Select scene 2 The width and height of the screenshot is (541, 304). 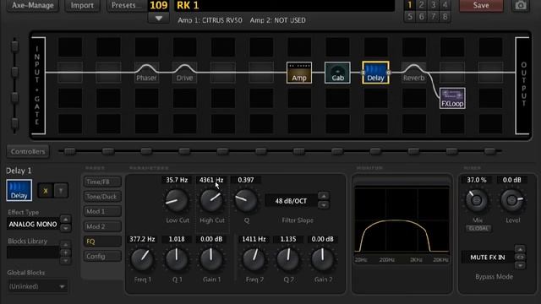(421, 5)
